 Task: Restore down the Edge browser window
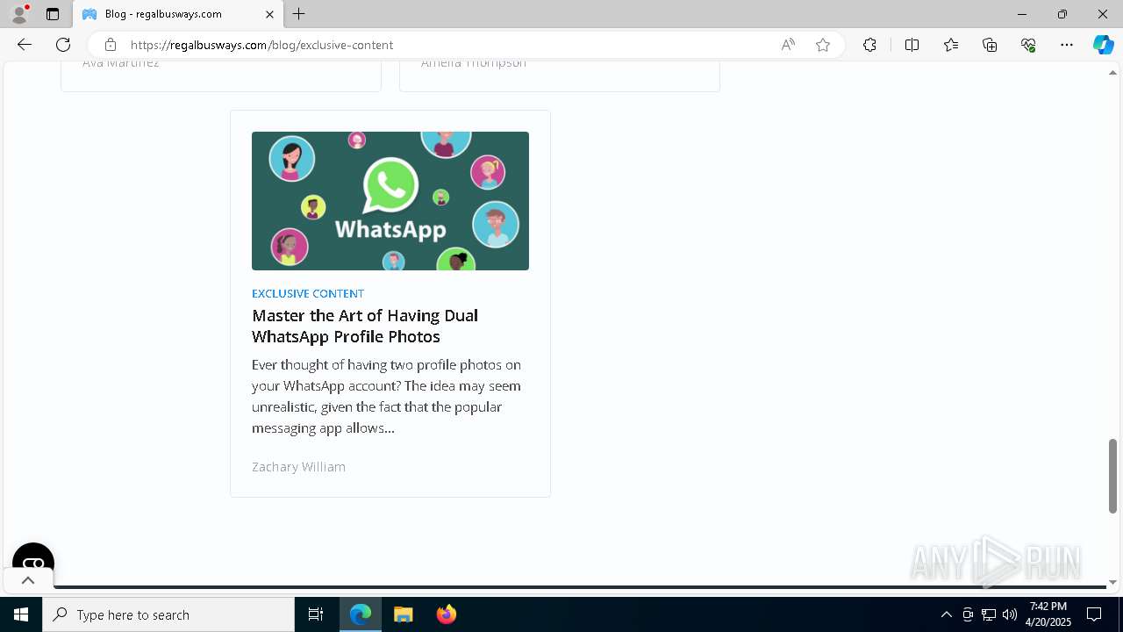1062,14
